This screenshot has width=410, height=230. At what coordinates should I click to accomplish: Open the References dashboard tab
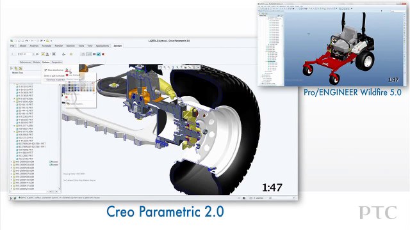[25, 63]
